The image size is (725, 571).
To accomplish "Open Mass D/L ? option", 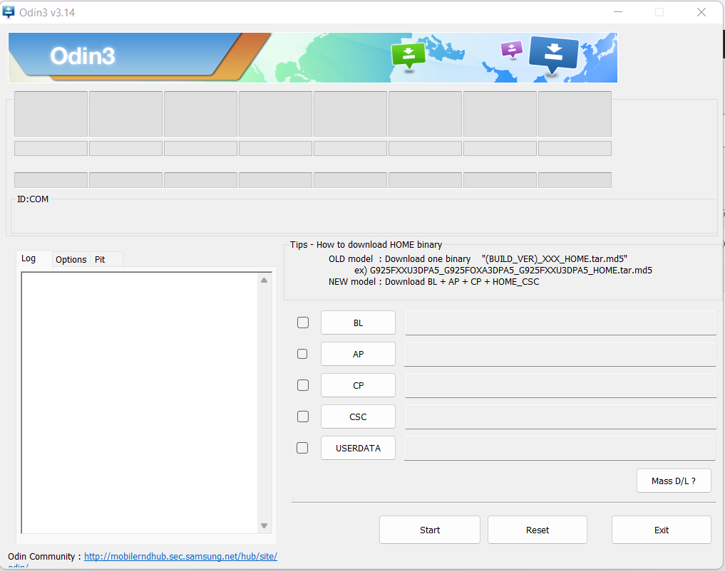I will 674,481.
